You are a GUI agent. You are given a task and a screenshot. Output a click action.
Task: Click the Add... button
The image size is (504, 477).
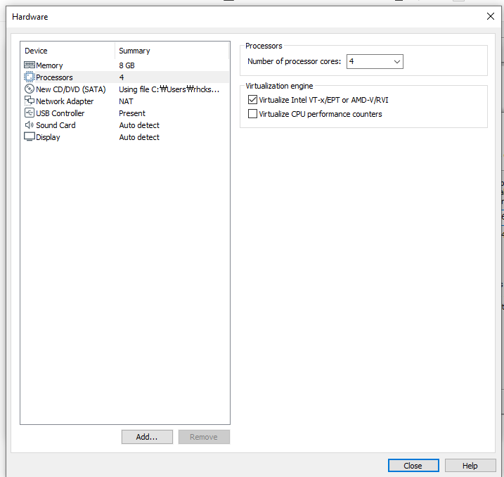pos(147,437)
